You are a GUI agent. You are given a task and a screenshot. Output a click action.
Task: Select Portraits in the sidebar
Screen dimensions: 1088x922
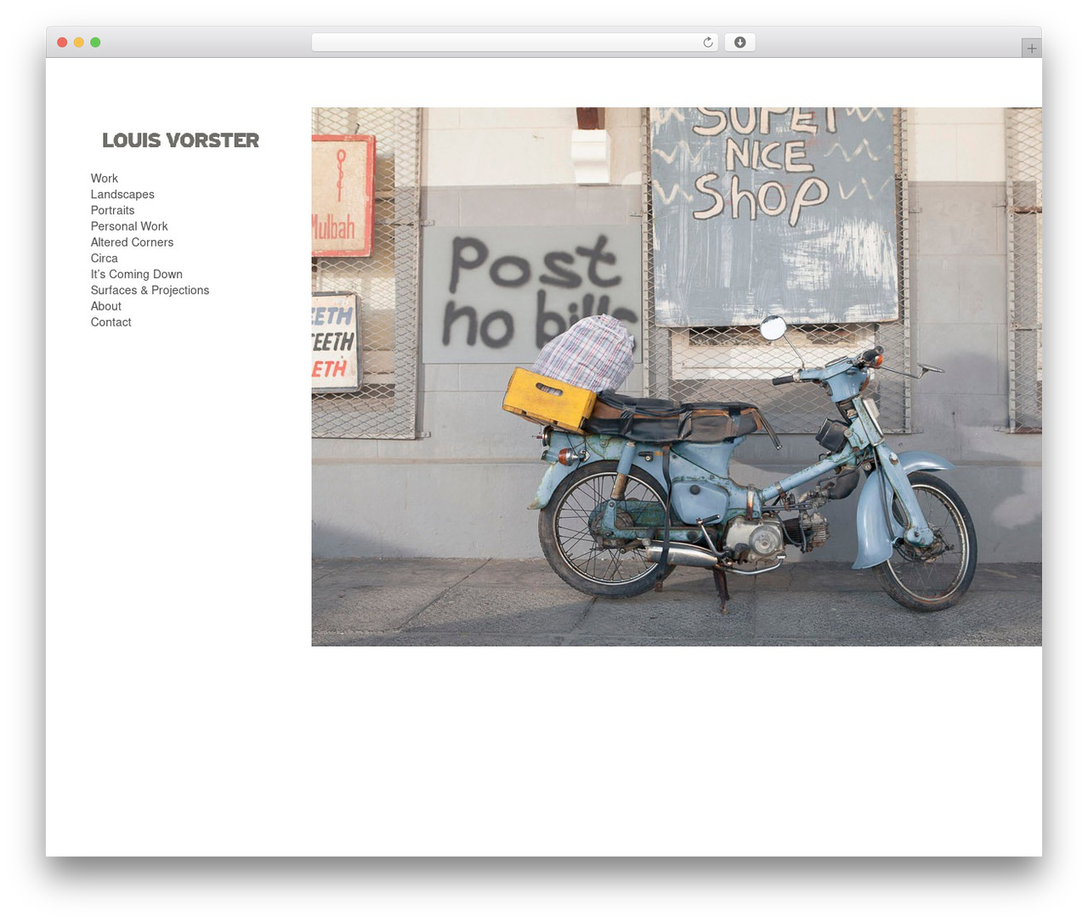[112, 211]
